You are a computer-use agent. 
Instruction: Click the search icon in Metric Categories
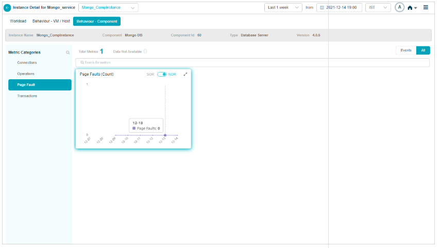tap(67, 52)
